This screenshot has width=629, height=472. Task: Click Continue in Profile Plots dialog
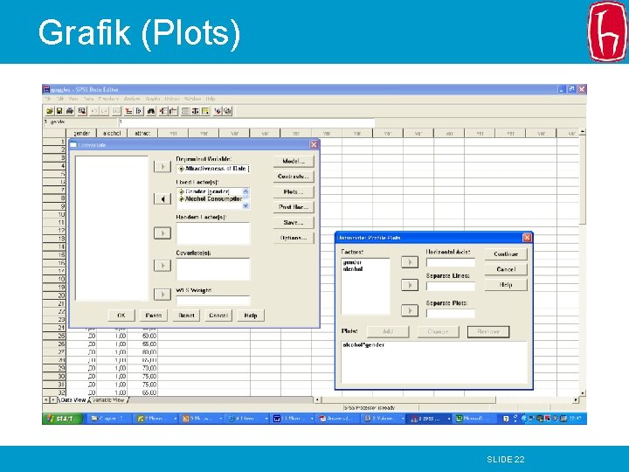pyautogui.click(x=506, y=254)
